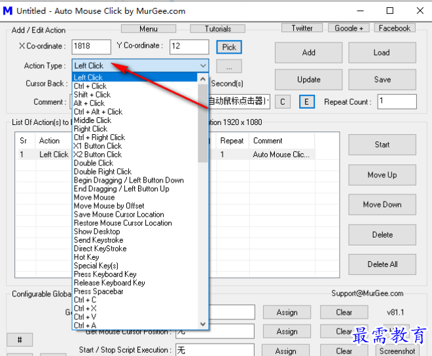This screenshot has height=356, width=432.
Task: Choose Ctrl + C action
Action: (135, 300)
